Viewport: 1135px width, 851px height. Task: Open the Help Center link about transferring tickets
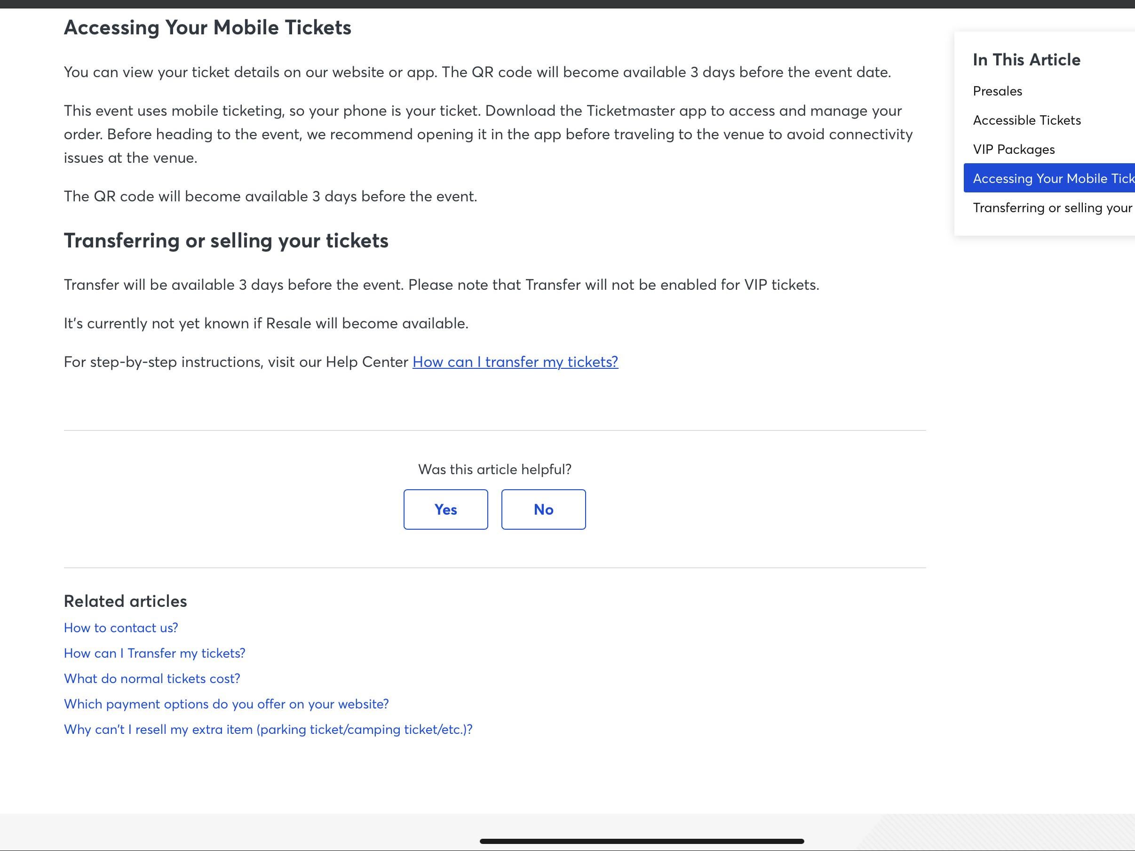[x=515, y=362]
